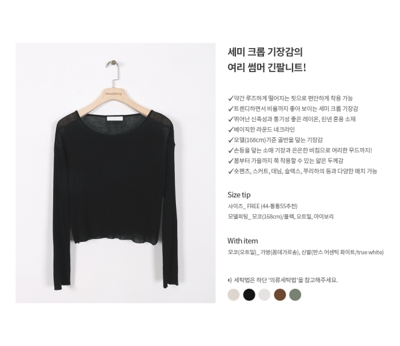Click the 사이즈_ FREE size info line

pos(262,206)
